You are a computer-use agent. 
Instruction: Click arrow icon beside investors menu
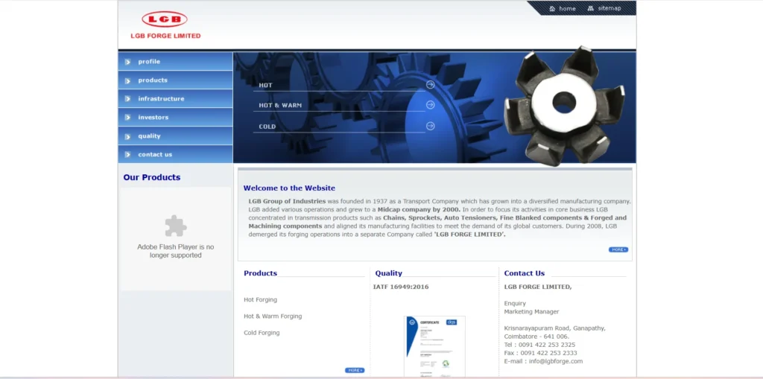pos(127,118)
